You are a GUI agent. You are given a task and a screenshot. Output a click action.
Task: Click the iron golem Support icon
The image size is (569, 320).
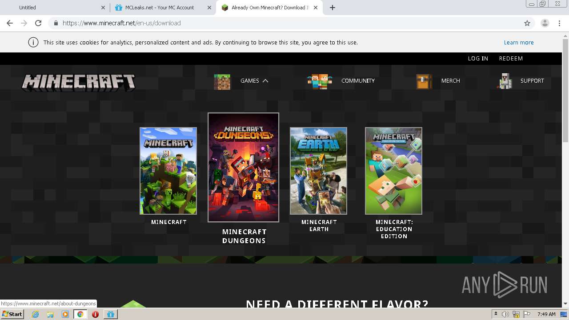[x=505, y=81]
